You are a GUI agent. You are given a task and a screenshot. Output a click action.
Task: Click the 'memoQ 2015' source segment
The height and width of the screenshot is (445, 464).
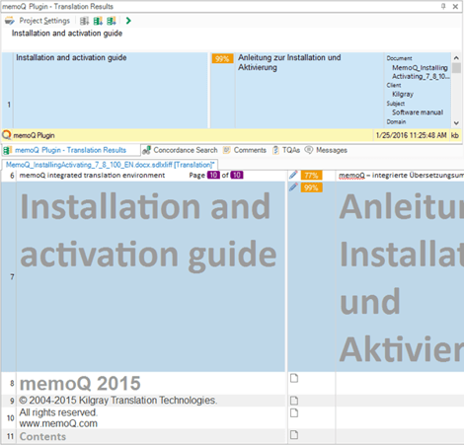[x=80, y=383]
